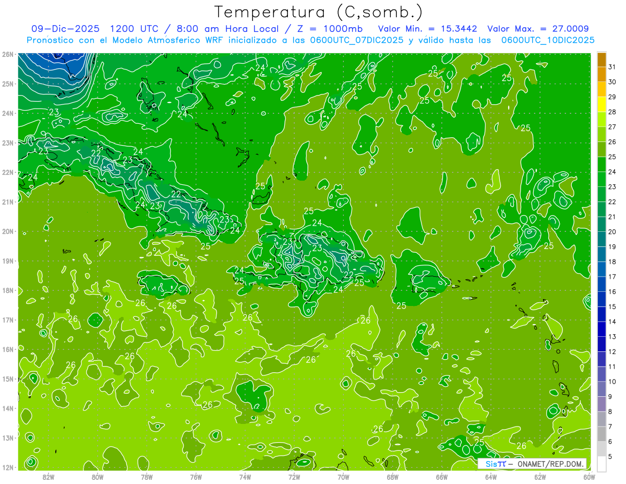The width and height of the screenshot is (626, 484).
Task: Click the title 'Temperatura (C,somb.)'
Action: 318,12
